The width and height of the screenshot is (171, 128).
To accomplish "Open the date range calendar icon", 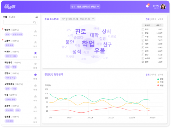I will (93, 19).
